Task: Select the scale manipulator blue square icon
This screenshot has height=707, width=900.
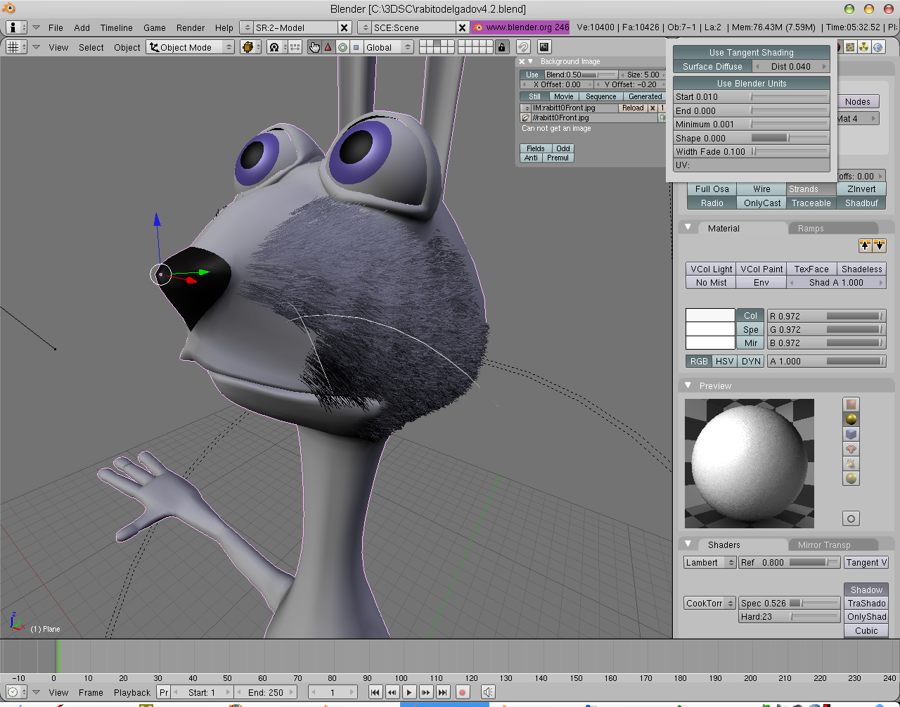Action: [356, 47]
